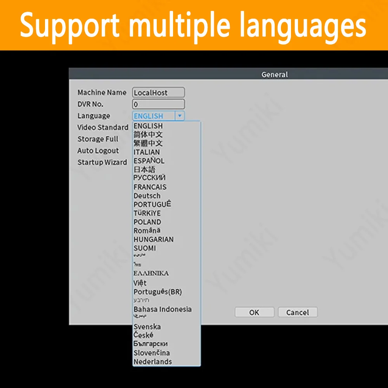The height and width of the screenshot is (388, 388).
Task: Choose TÜRKİYE in the language list
Action: pyautogui.click(x=147, y=213)
